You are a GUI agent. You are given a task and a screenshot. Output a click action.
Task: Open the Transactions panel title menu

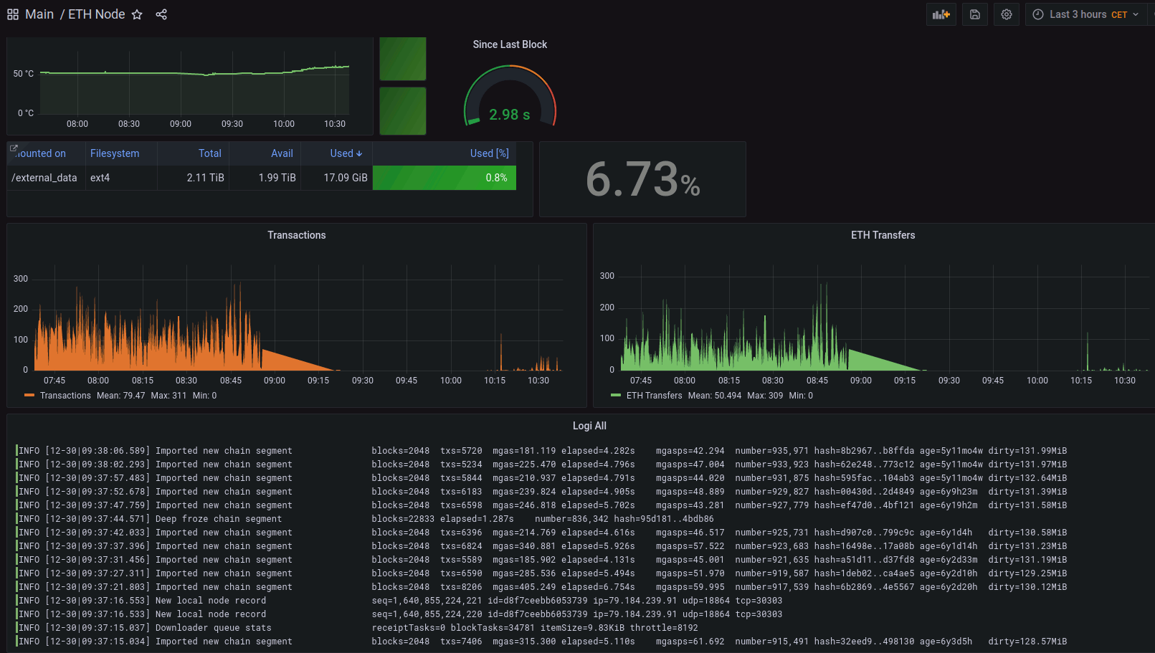tap(296, 234)
